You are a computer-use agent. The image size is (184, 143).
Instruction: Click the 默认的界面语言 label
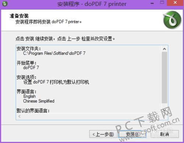coord(33,110)
